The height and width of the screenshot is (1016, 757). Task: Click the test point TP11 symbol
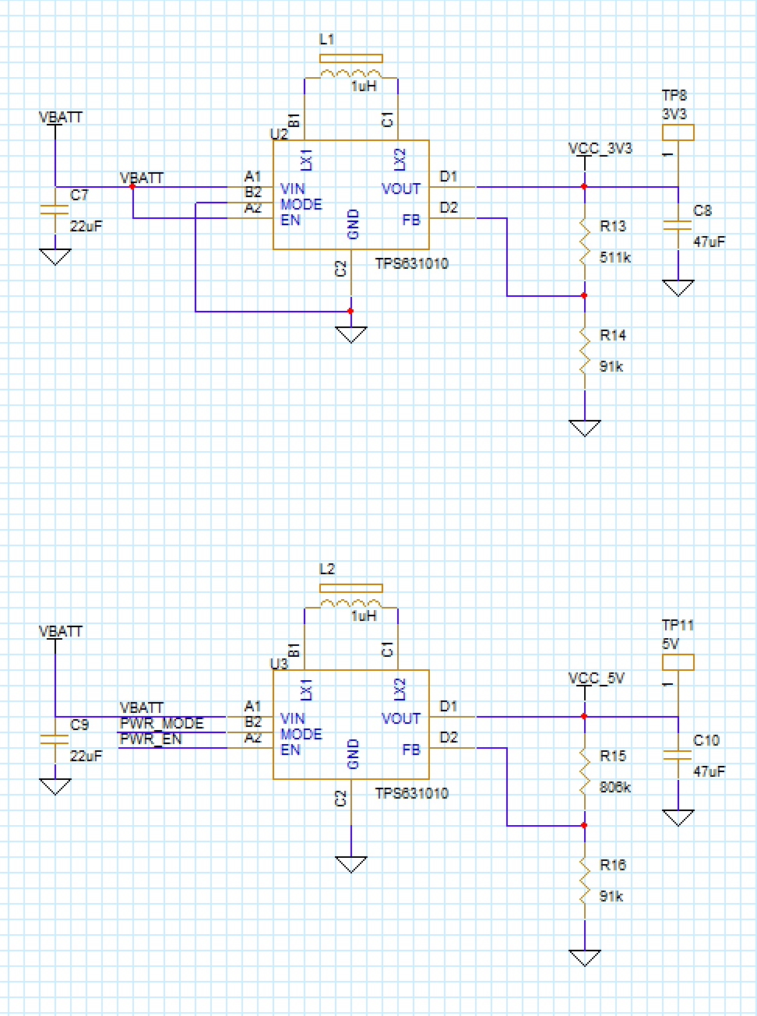tap(677, 661)
